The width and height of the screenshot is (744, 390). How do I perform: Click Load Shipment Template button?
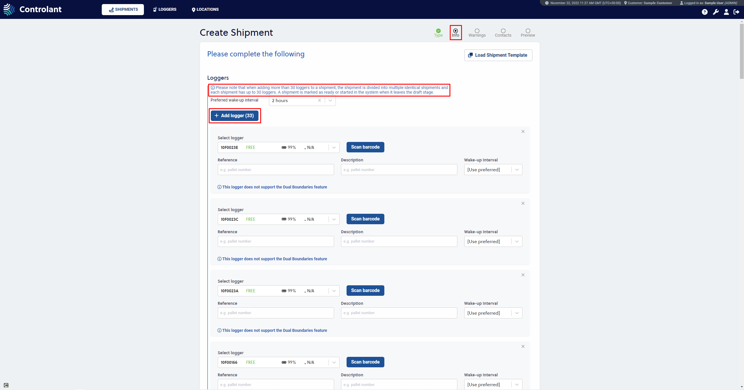point(498,55)
